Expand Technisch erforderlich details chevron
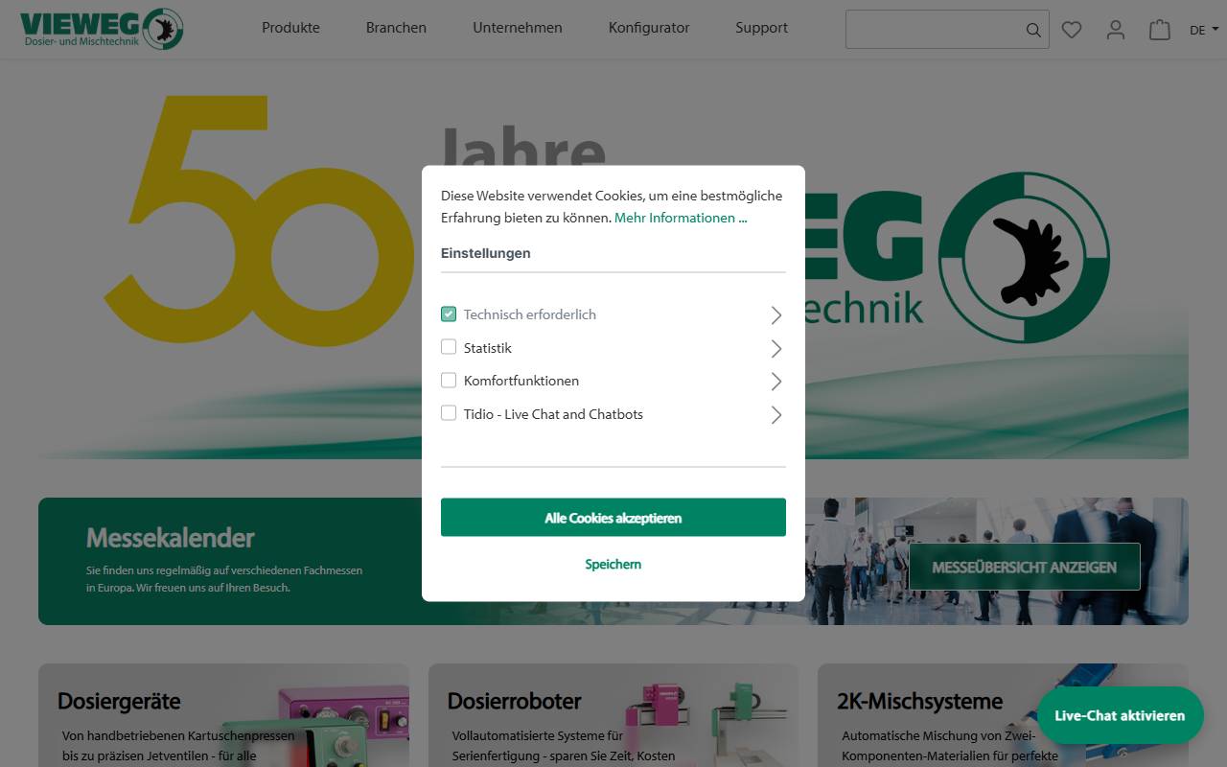Screen dimensions: 1227x767 point(776,315)
